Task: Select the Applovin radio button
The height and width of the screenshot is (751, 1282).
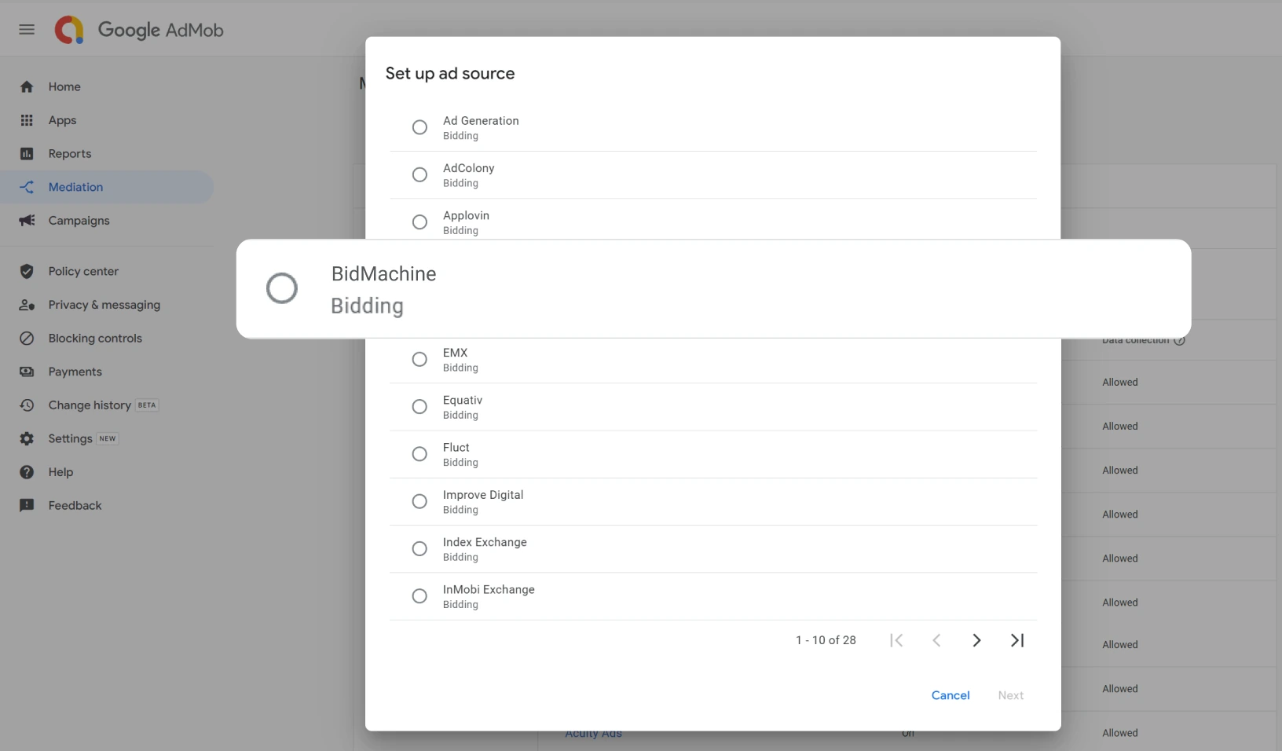Action: pos(419,222)
